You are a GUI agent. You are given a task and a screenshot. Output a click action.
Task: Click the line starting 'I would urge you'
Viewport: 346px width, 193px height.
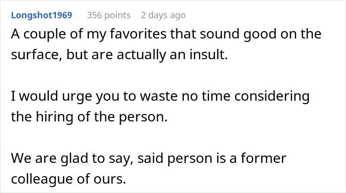coord(161,97)
